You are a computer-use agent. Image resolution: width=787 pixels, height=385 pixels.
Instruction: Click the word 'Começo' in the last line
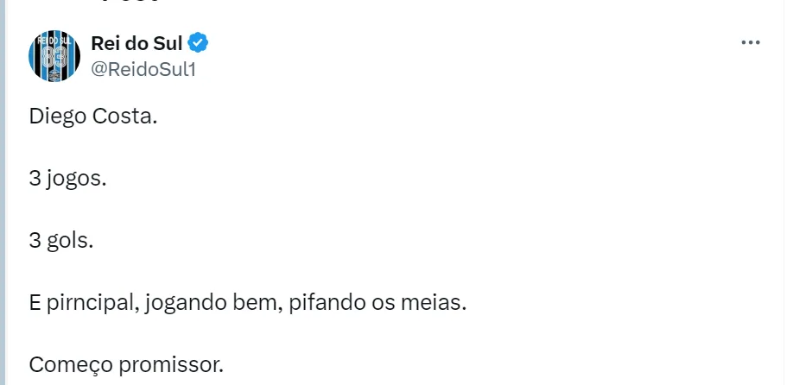point(65,364)
